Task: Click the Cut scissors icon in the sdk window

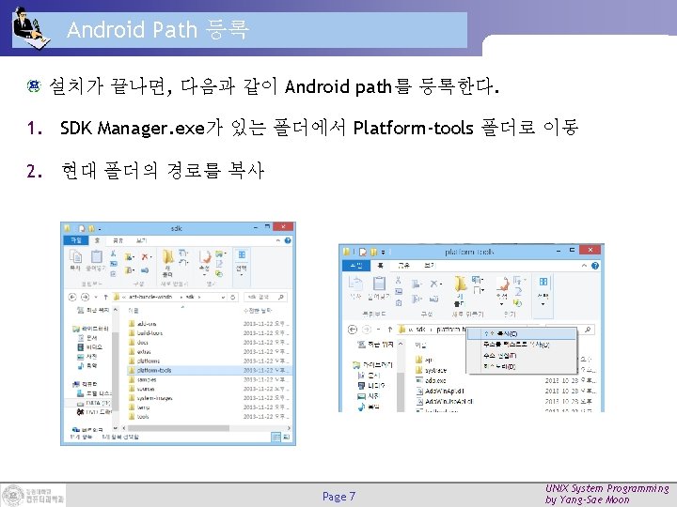Action: pyautogui.click(x=113, y=253)
